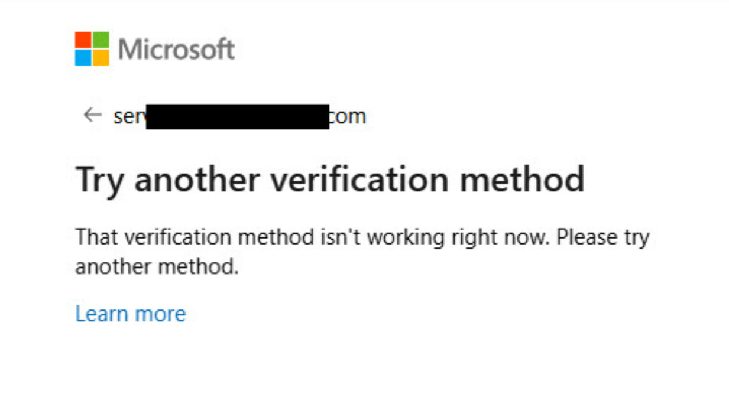Viewport: 729px width, 414px height.
Task: Click the word "Try" in the heading
Action: click(99, 180)
